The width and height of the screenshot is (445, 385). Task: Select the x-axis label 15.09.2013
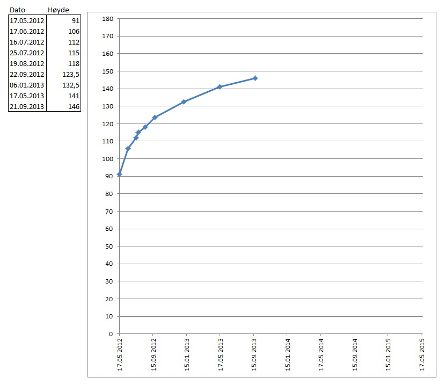coord(254,354)
